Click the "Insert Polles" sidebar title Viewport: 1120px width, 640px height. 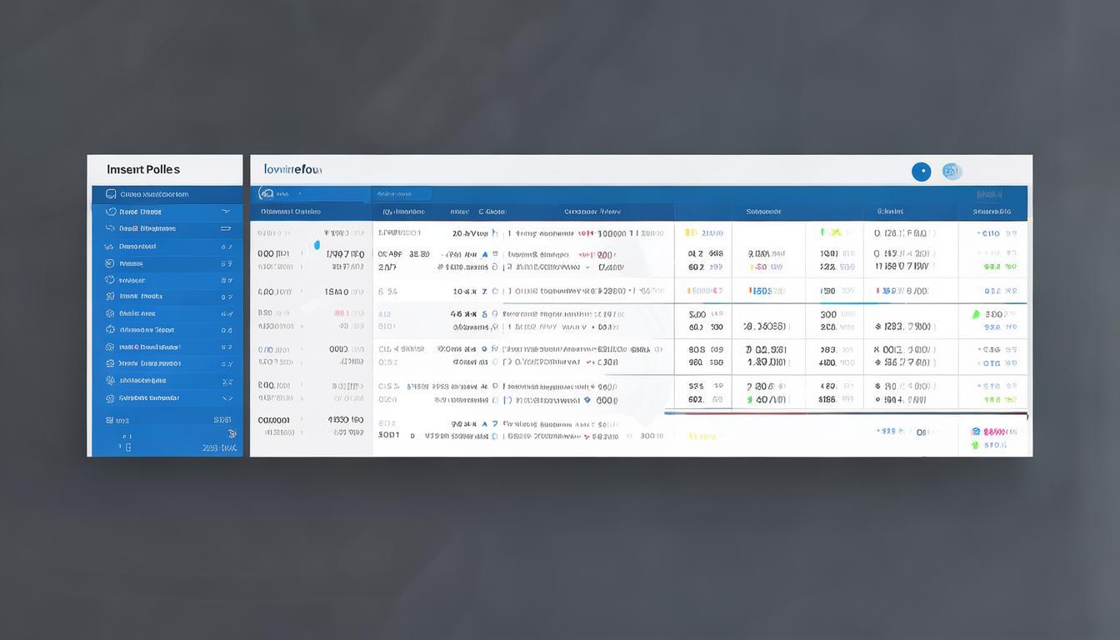pyautogui.click(x=143, y=169)
